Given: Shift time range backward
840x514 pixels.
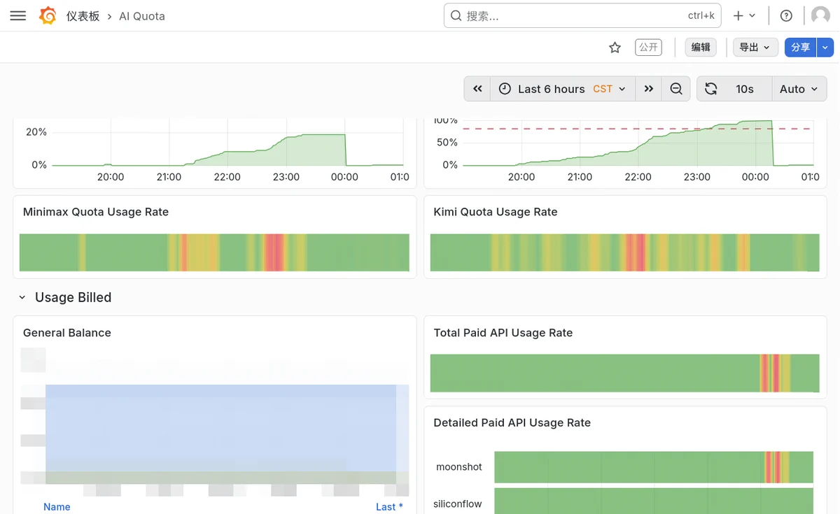Looking at the screenshot, I should click(x=477, y=89).
